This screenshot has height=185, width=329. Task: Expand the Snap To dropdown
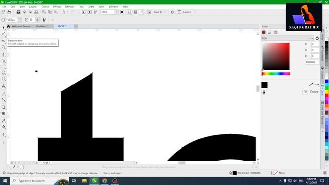166,12
